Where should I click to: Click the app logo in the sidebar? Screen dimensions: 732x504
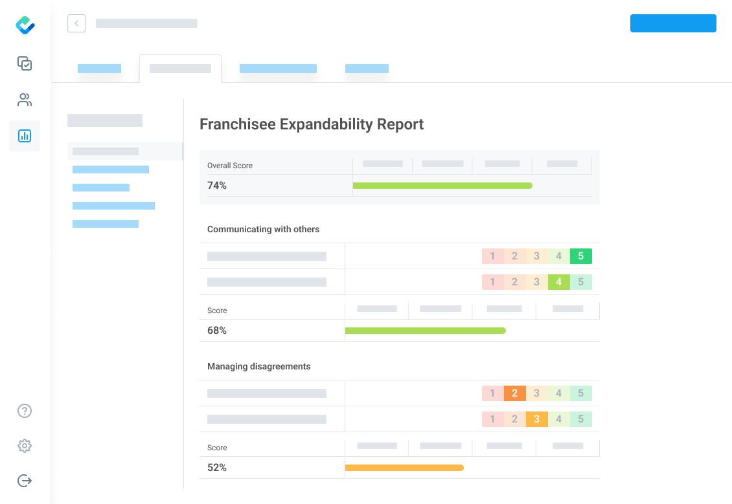(x=25, y=25)
